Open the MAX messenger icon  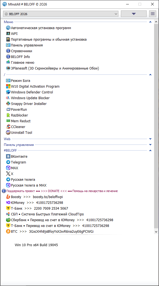click(x=8, y=168)
